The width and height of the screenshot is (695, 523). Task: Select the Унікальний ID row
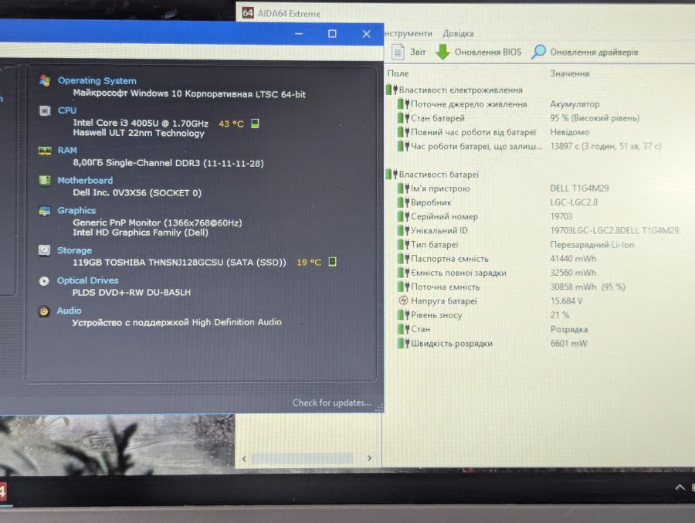(x=540, y=230)
